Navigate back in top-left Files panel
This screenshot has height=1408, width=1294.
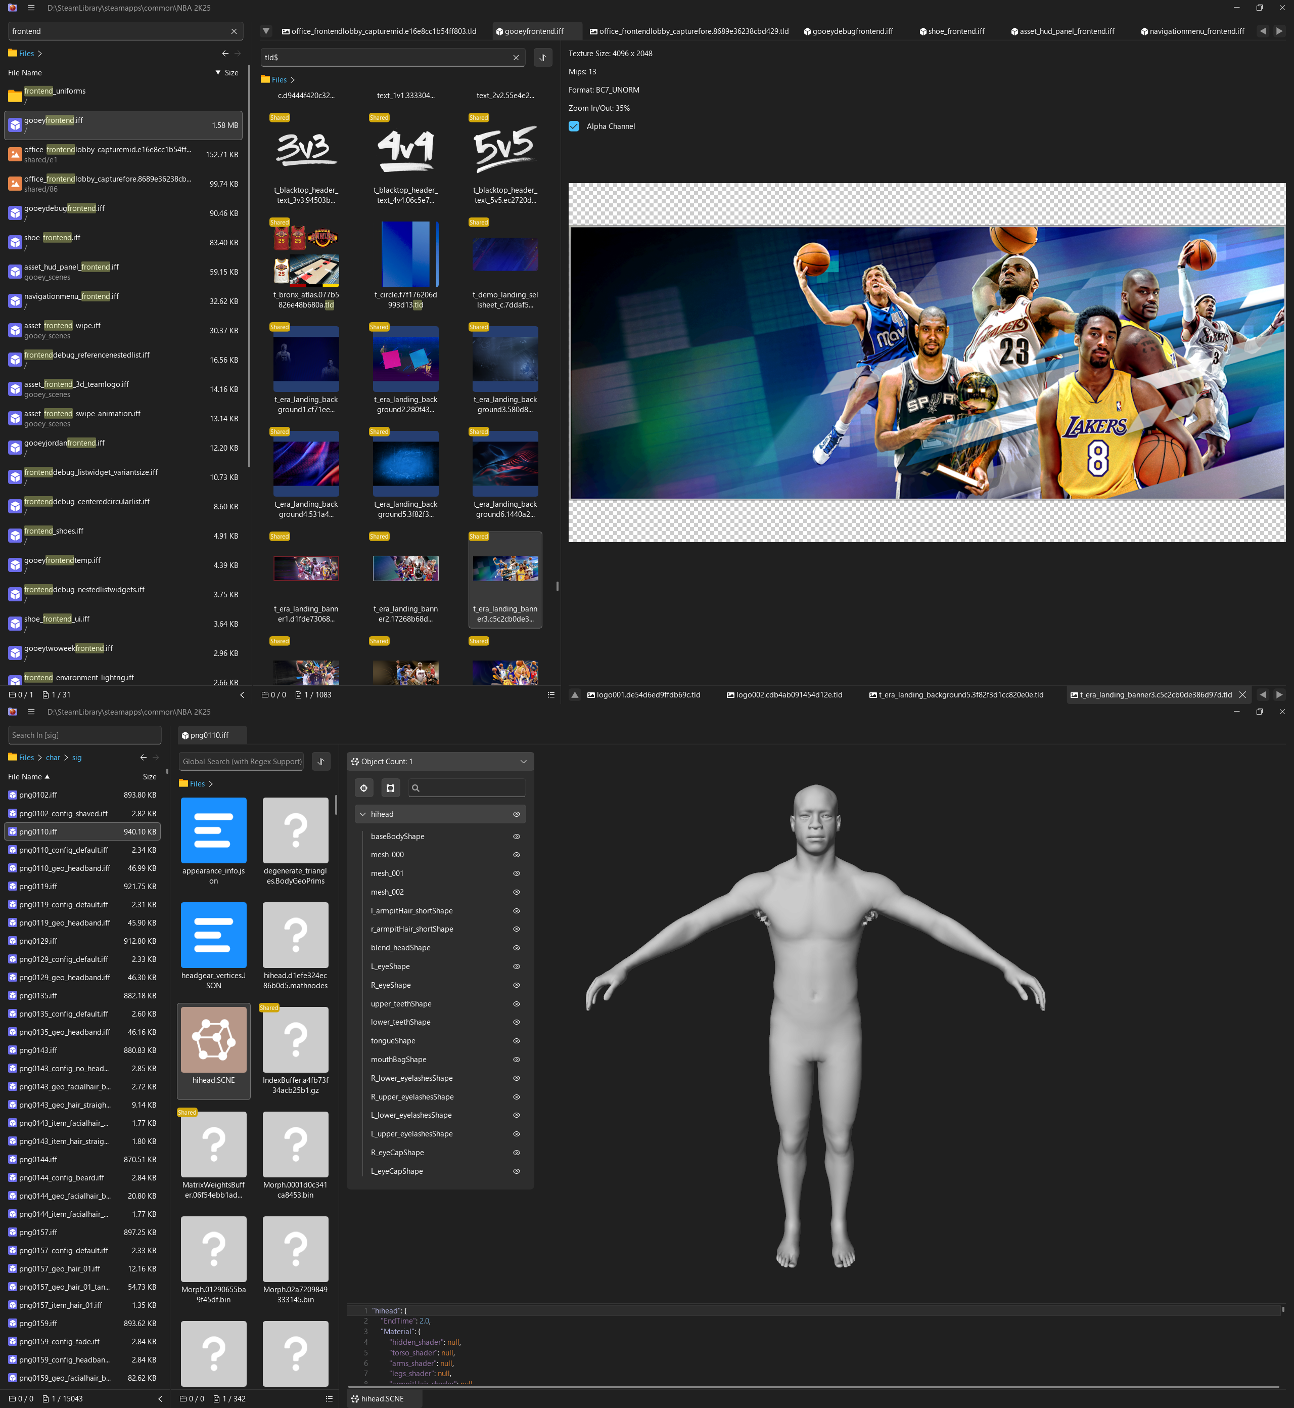pyautogui.click(x=225, y=53)
